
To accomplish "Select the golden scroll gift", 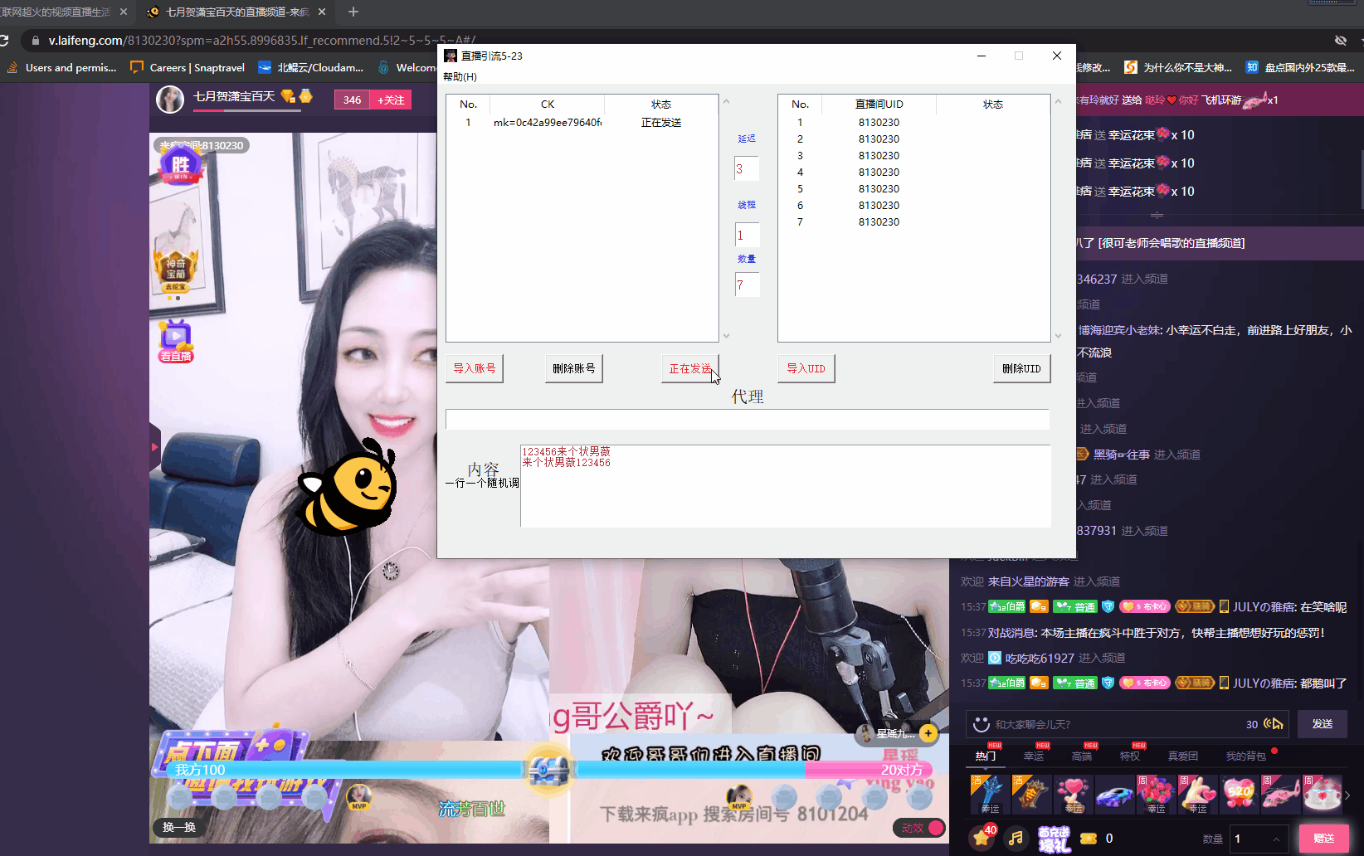I will point(1032,795).
